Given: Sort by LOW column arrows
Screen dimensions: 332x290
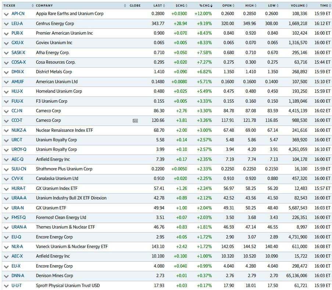Looking at the screenshot, I should 278,6.
